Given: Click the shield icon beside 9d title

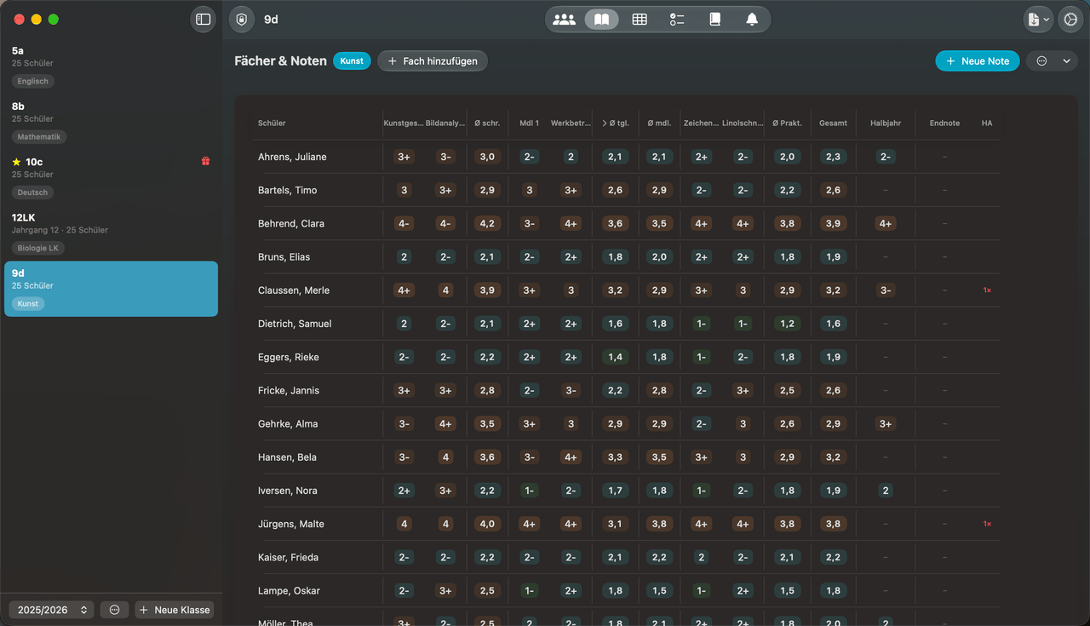Looking at the screenshot, I should pos(242,20).
